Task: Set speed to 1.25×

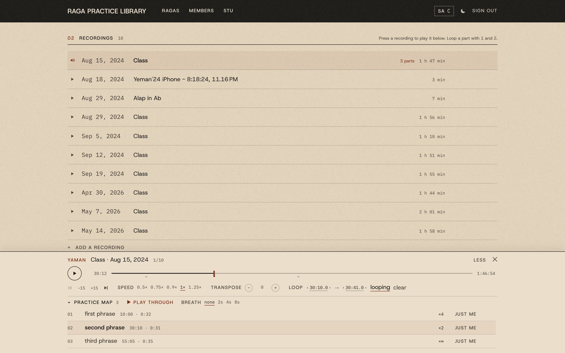Action: pyautogui.click(x=195, y=287)
